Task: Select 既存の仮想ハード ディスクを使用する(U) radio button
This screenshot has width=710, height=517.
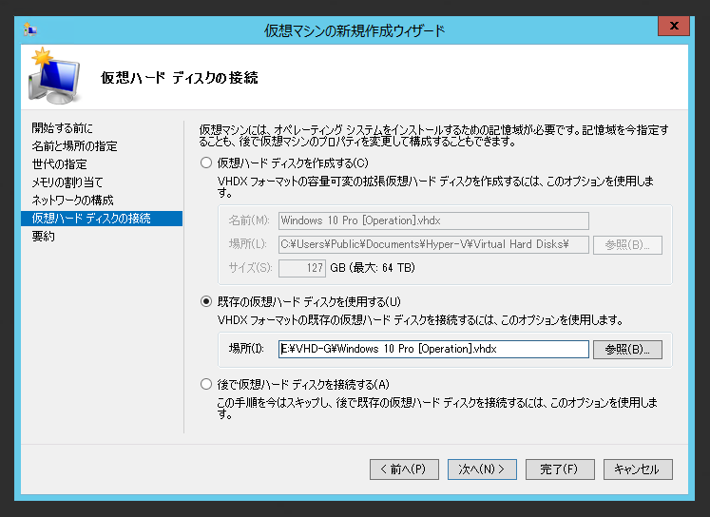Action: [206, 301]
